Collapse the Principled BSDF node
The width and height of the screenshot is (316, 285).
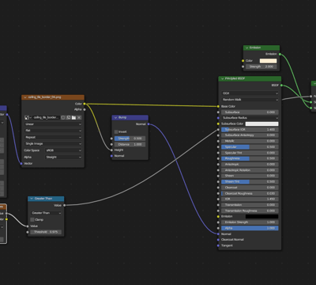click(222, 78)
